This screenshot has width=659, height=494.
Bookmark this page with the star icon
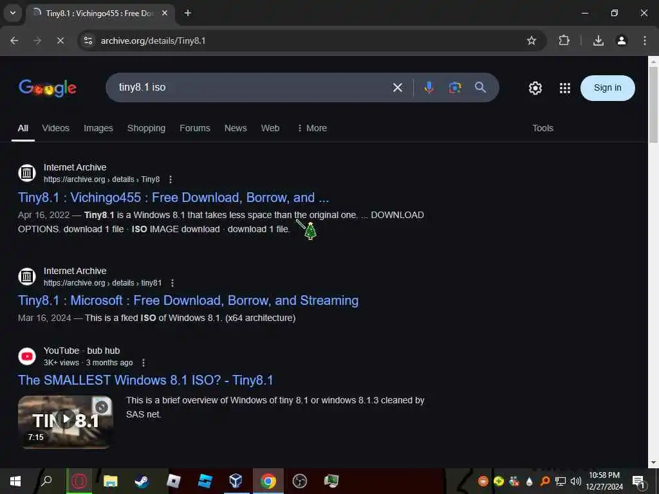[x=531, y=41]
